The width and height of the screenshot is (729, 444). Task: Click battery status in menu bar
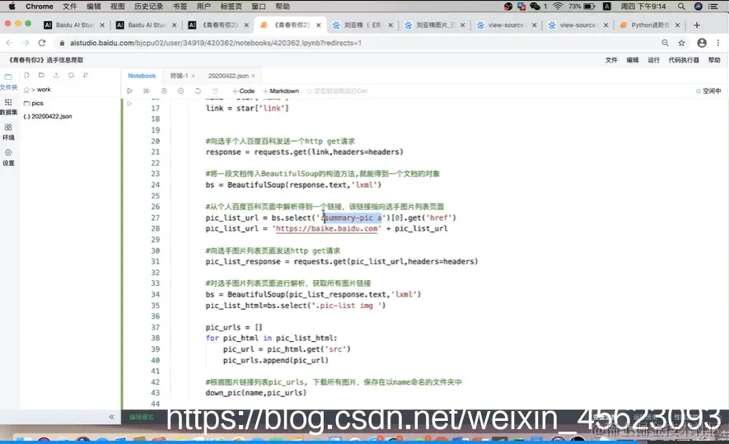tap(582, 7)
